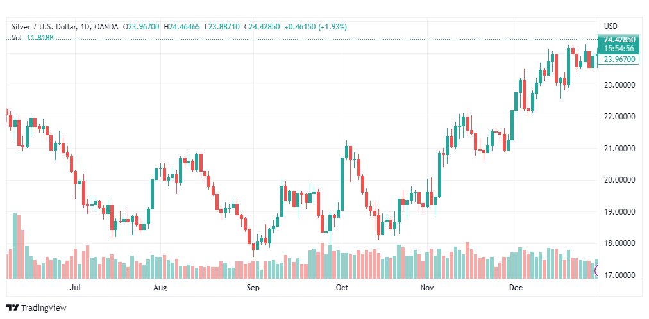Click the Vol indicator label
The width and height of the screenshot is (649, 319).
(17, 38)
